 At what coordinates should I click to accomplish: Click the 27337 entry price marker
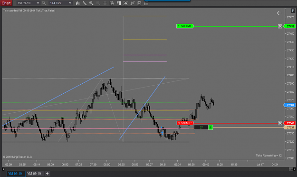290,128
